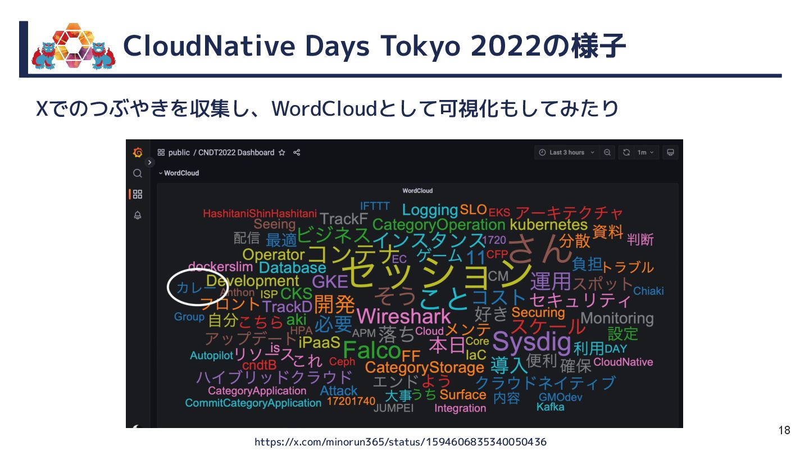This screenshot has height=455, width=809.
Task: Click the word クラウドネイティブ
Action: [x=546, y=383]
